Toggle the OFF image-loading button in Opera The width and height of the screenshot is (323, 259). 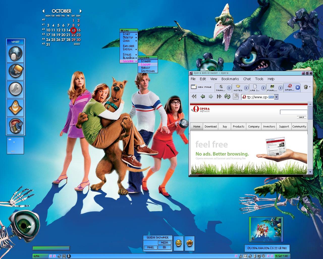point(236,96)
